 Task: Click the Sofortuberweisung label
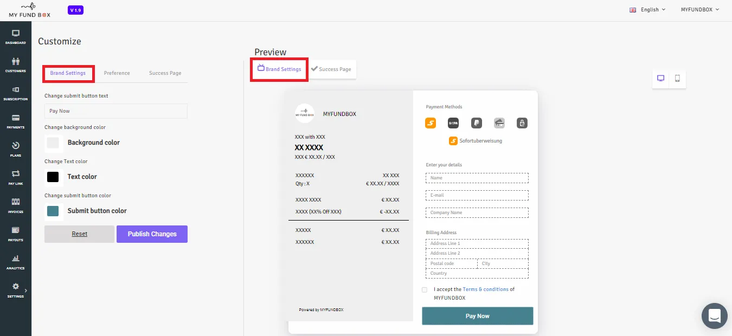480,141
